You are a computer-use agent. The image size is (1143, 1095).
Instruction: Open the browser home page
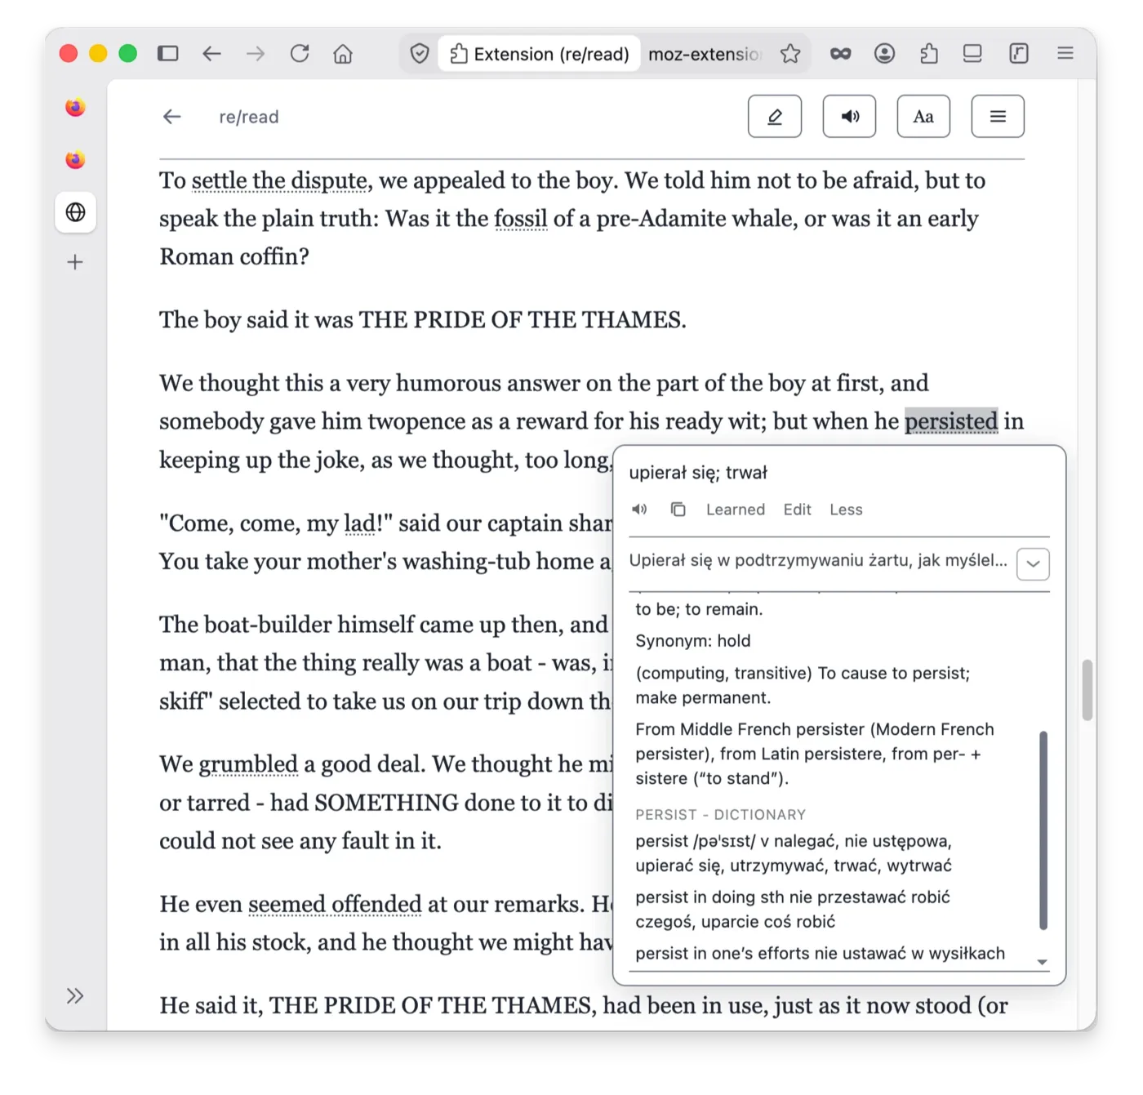343,54
